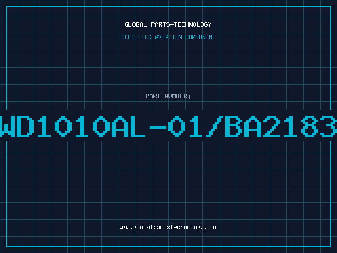
Task: Click the GLOBAL PARTS-TECHNOLOGY heading
Action: point(168,24)
